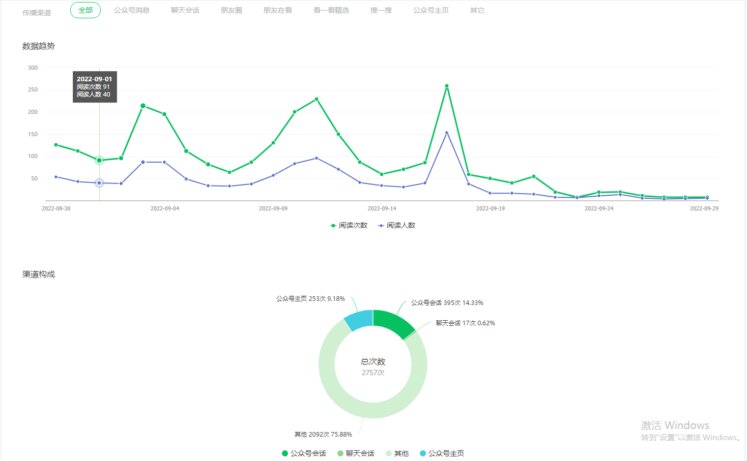
Task: Toggle 公众号主页 in donut chart legend
Action: coord(442,453)
